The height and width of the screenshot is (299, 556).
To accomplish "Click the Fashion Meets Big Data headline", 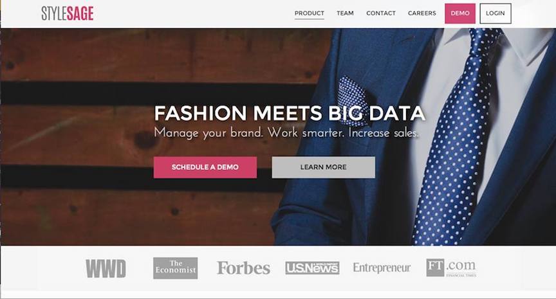I will tap(290, 113).
